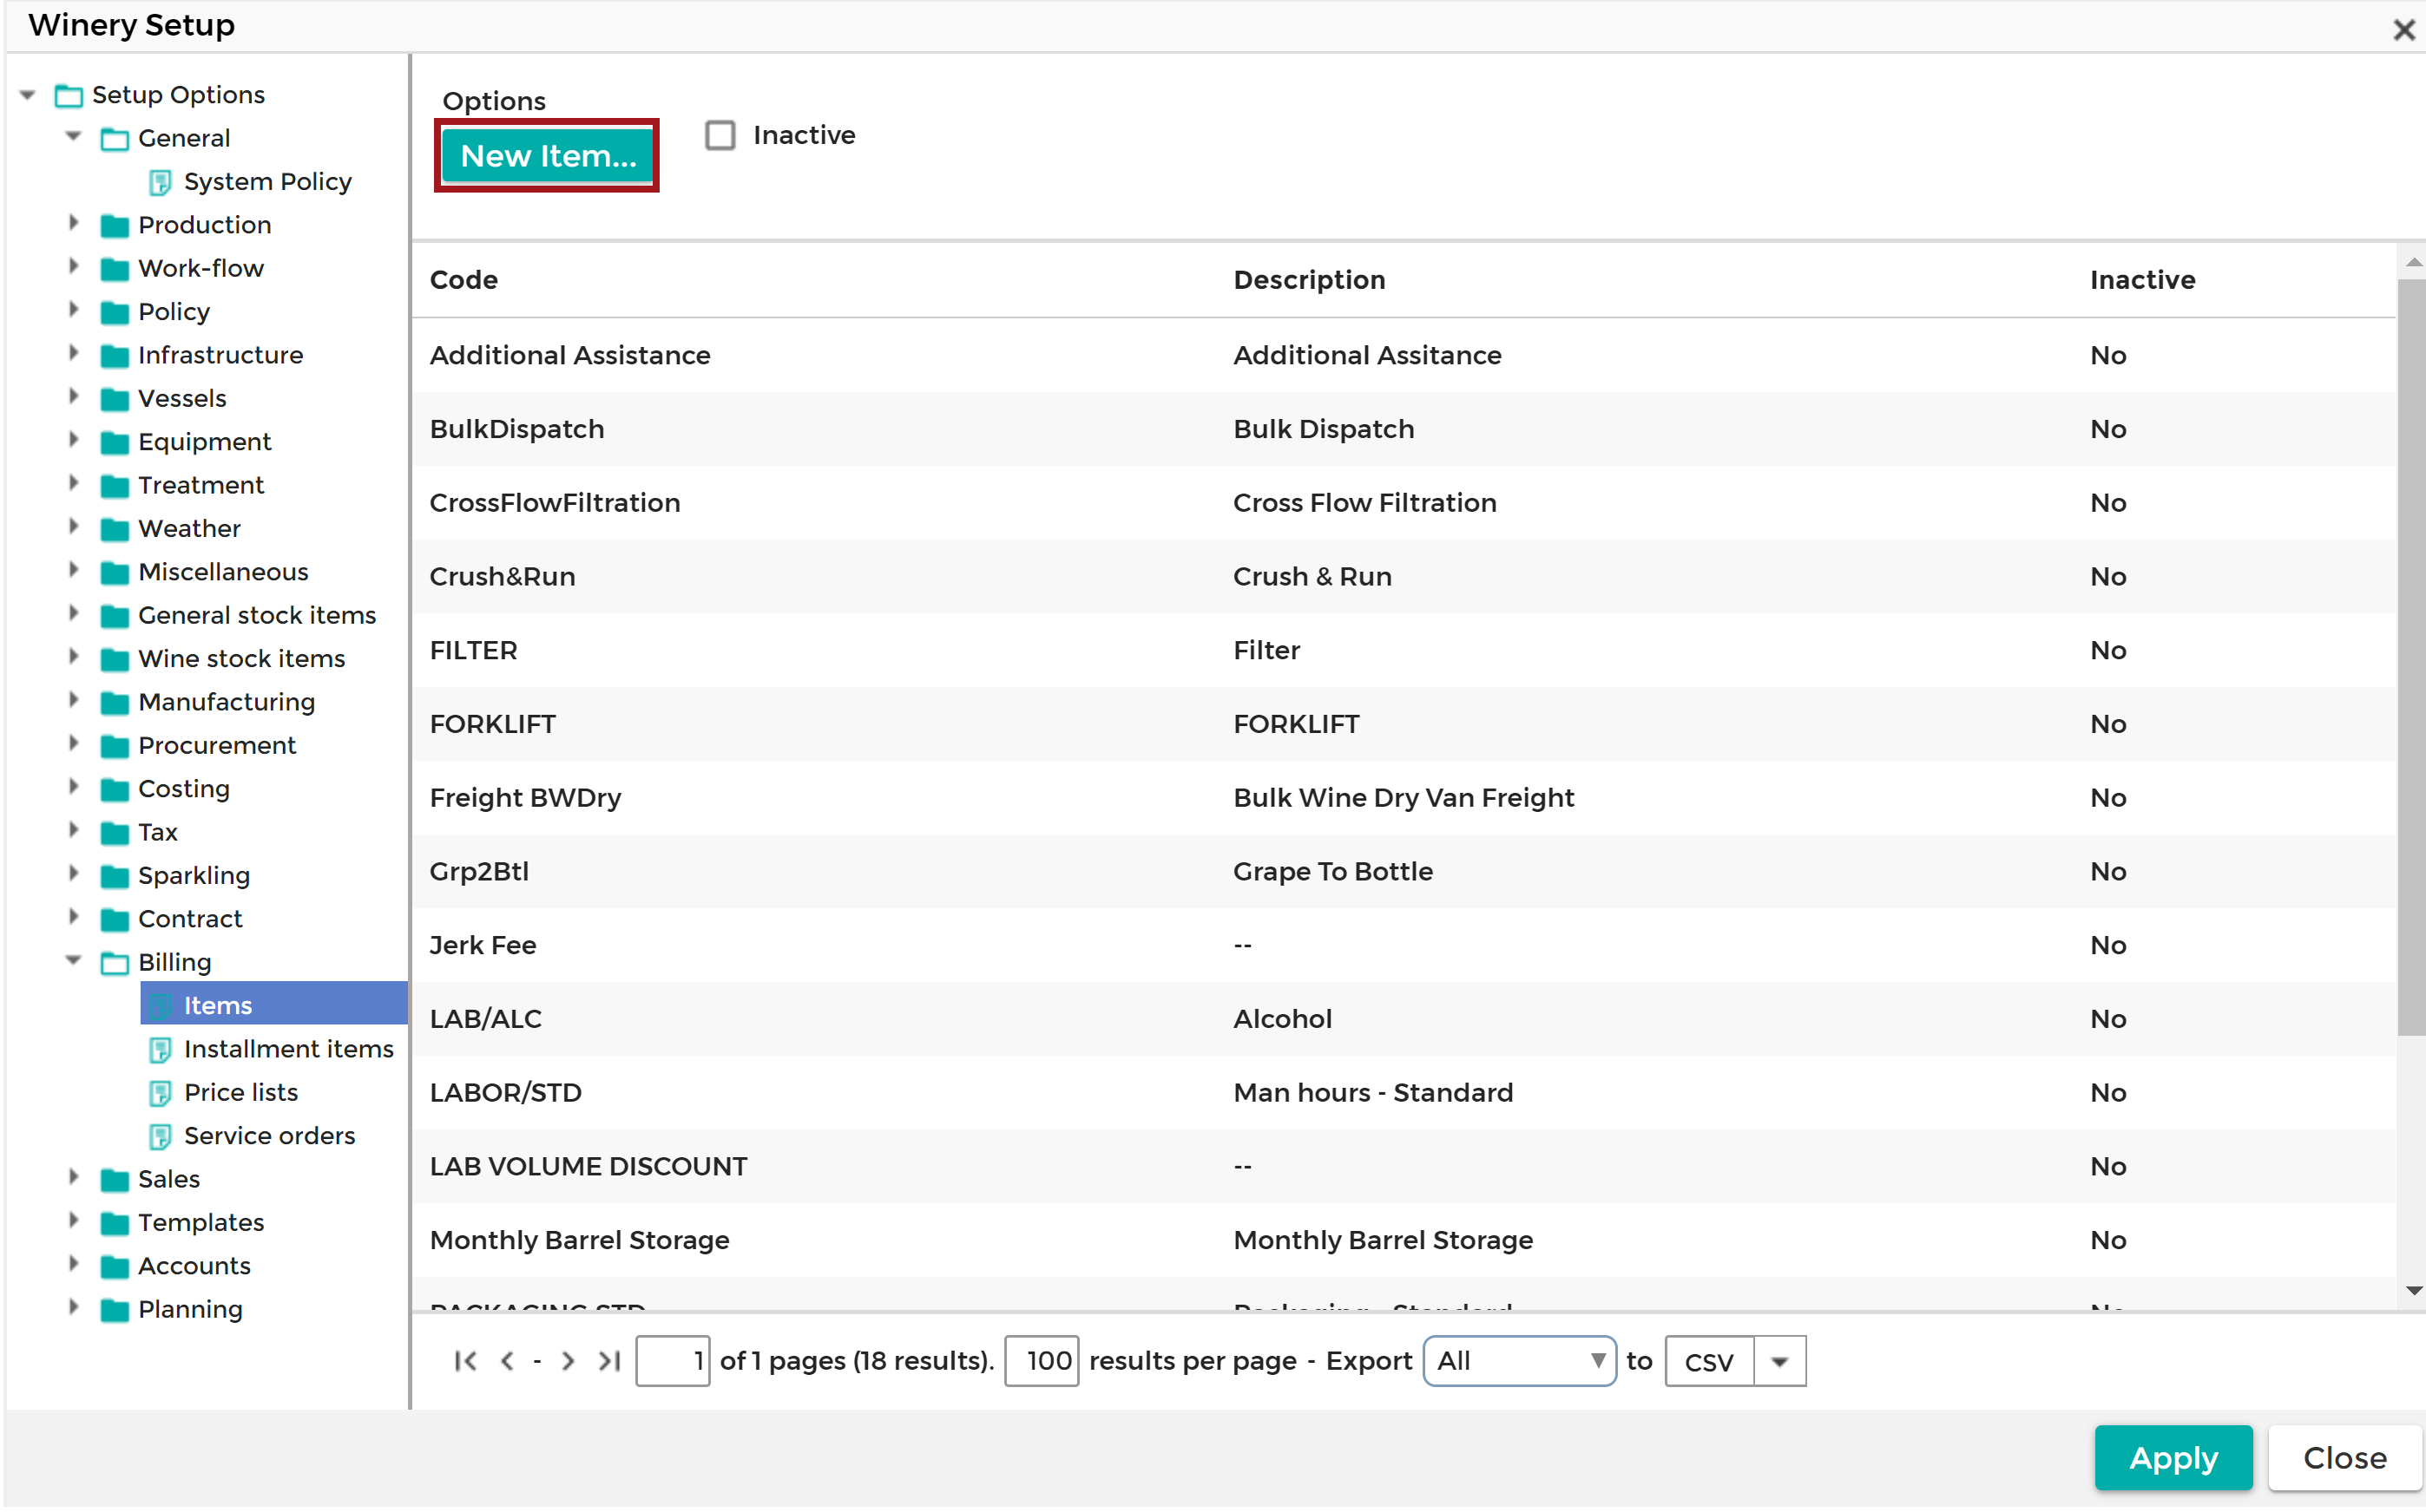The width and height of the screenshot is (2426, 1512).
Task: Expand the Vessels folder arrow
Action: pyautogui.click(x=73, y=396)
